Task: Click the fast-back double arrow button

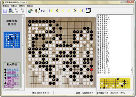Action: pyautogui.click(x=57, y=11)
